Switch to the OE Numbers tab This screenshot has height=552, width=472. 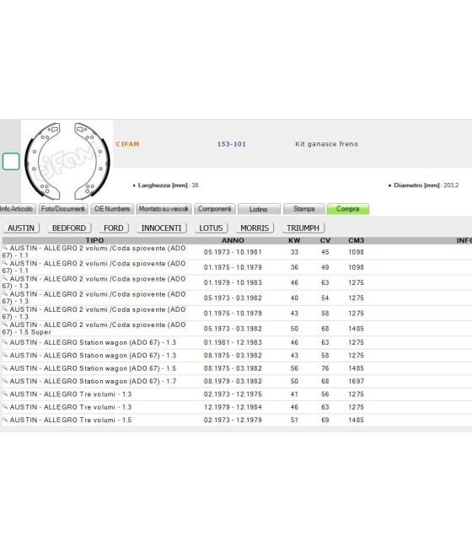pos(112,209)
